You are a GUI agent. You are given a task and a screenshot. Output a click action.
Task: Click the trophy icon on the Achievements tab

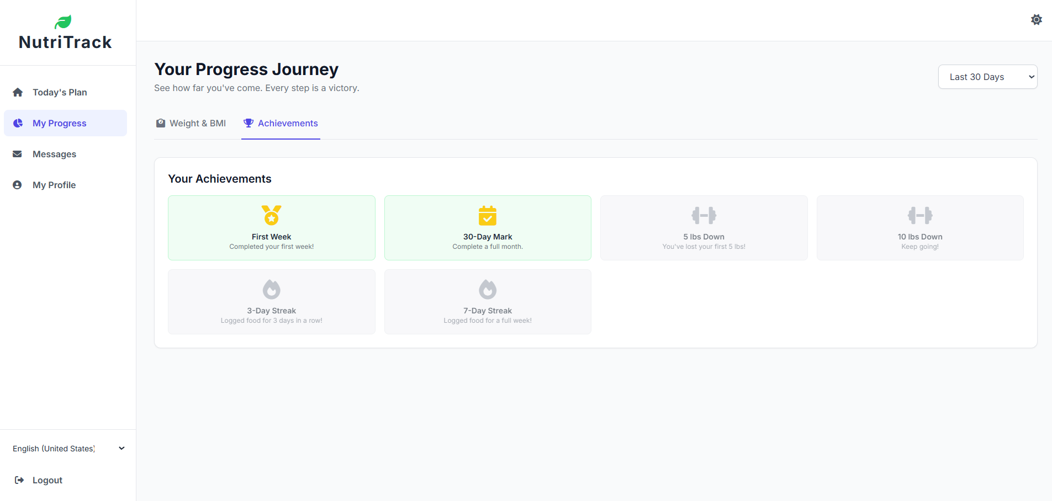click(x=247, y=123)
